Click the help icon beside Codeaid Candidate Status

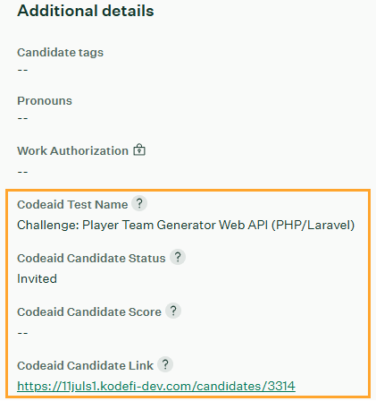pyautogui.click(x=178, y=257)
